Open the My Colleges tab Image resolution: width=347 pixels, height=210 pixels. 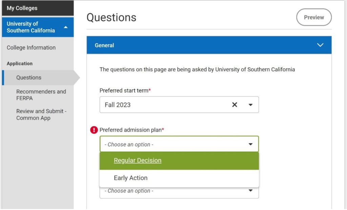click(x=22, y=8)
